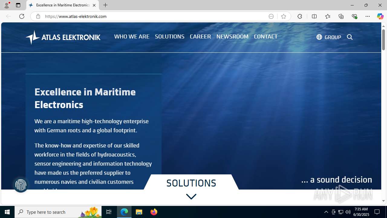This screenshot has width=387, height=218.
Task: Open the Windows Start menu
Action: coord(7,212)
